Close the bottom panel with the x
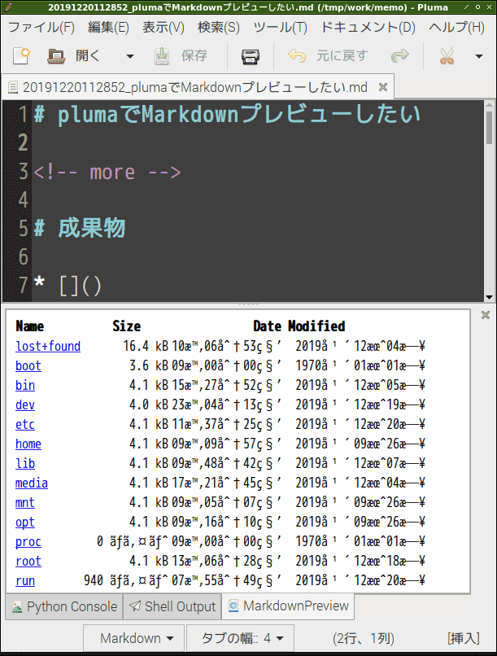The image size is (497, 656). tap(486, 315)
